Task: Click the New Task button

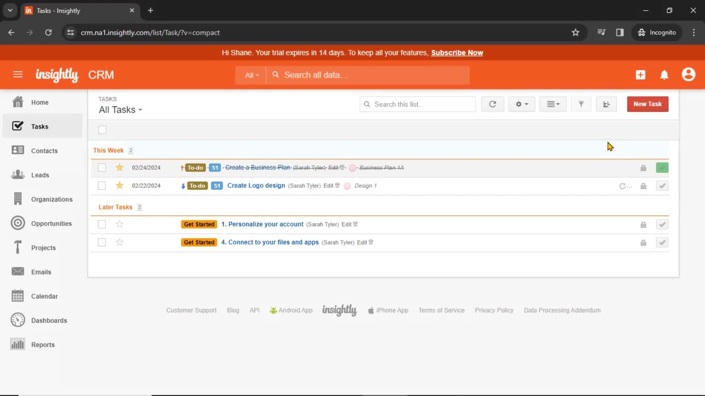Action: pos(647,104)
